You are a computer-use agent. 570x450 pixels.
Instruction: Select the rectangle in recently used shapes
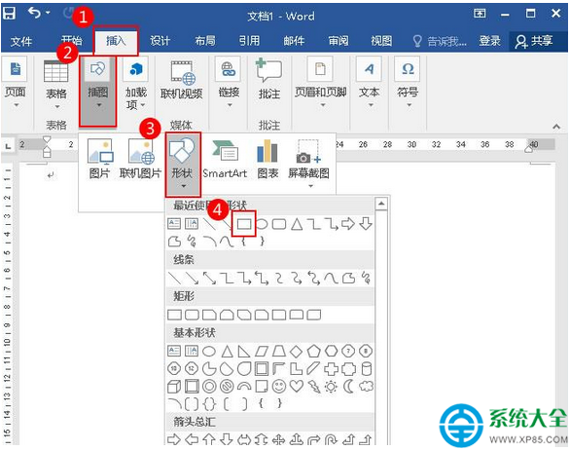pyautogui.click(x=244, y=224)
